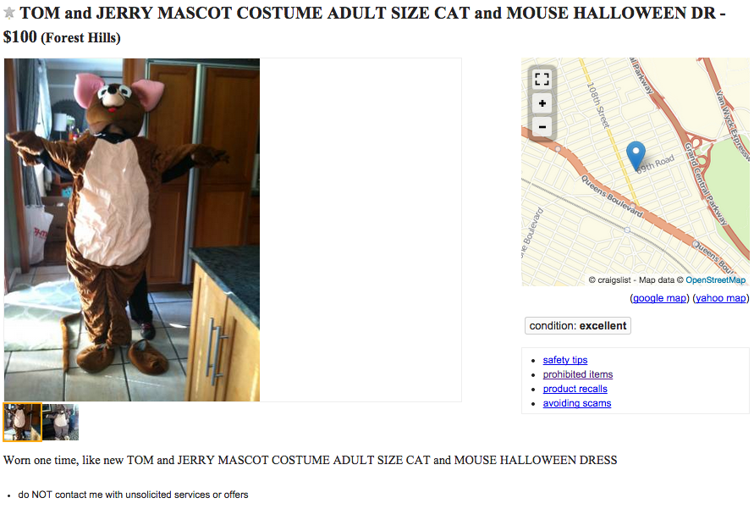This screenshot has height=509, width=754.
Task: Click the 'Worn one time' description text
Action: [310, 461]
